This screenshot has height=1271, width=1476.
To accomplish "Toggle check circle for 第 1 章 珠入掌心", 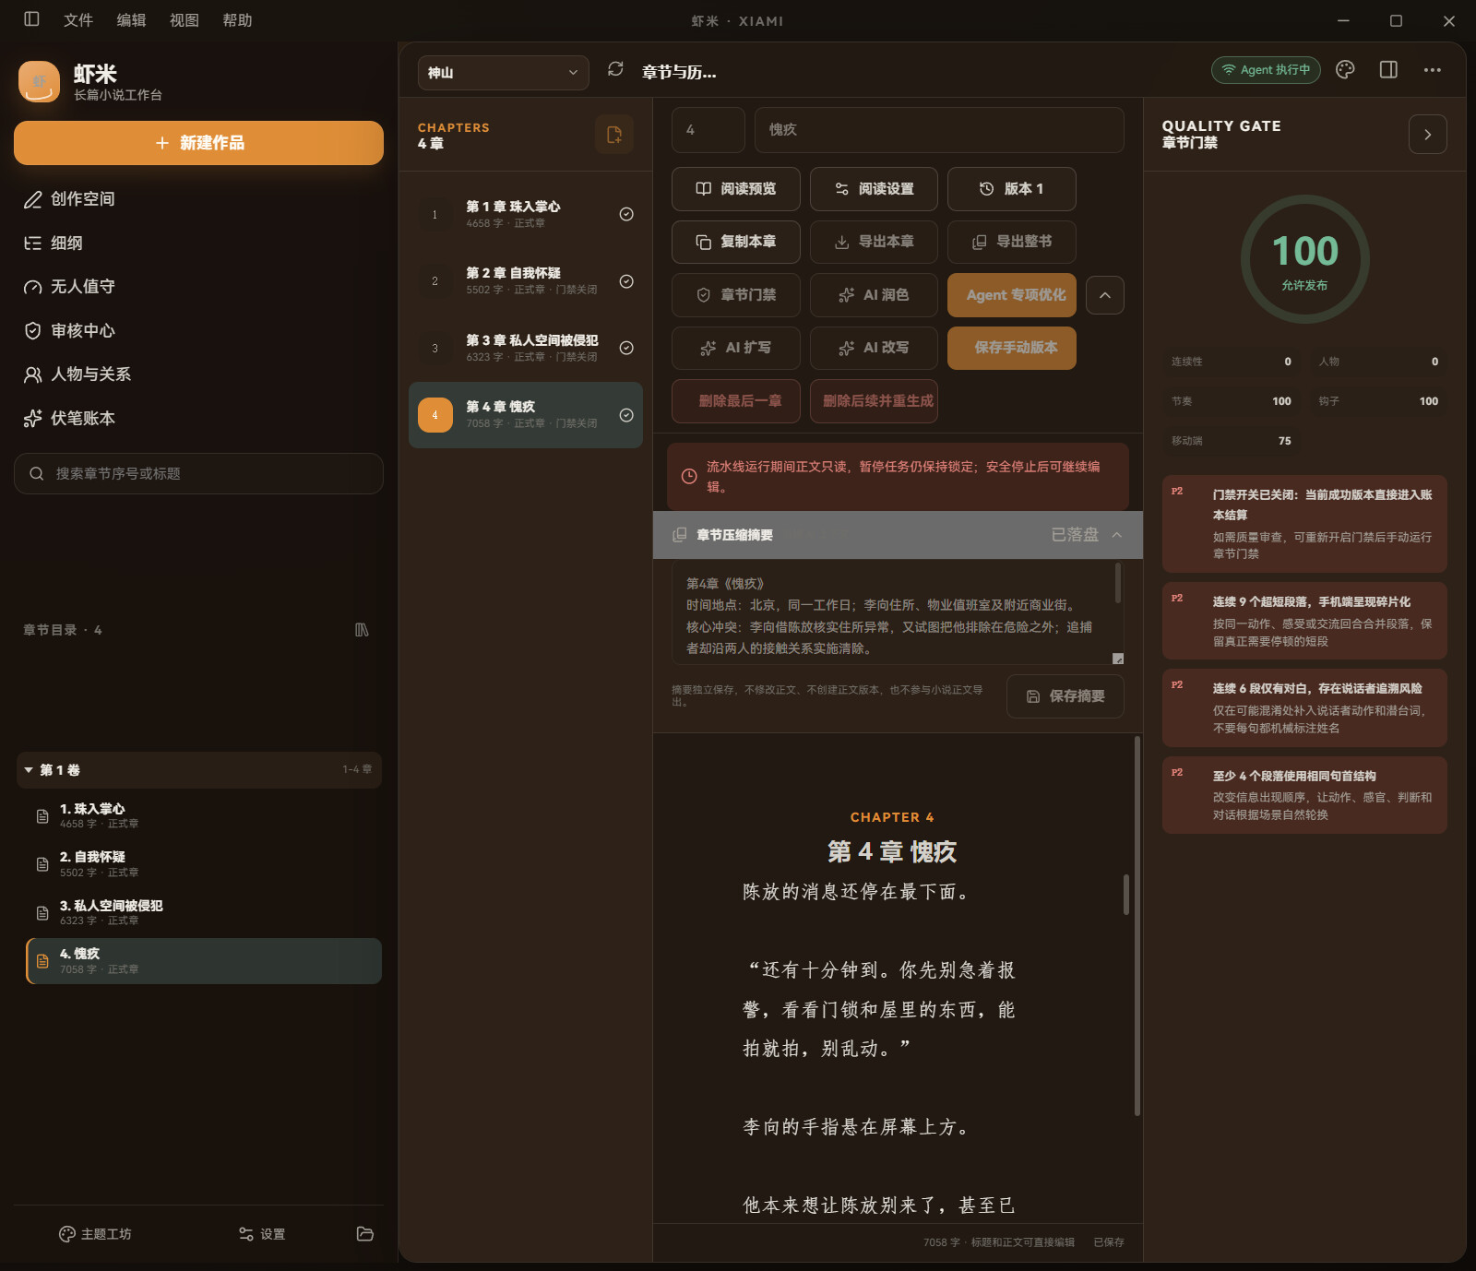I will click(626, 214).
